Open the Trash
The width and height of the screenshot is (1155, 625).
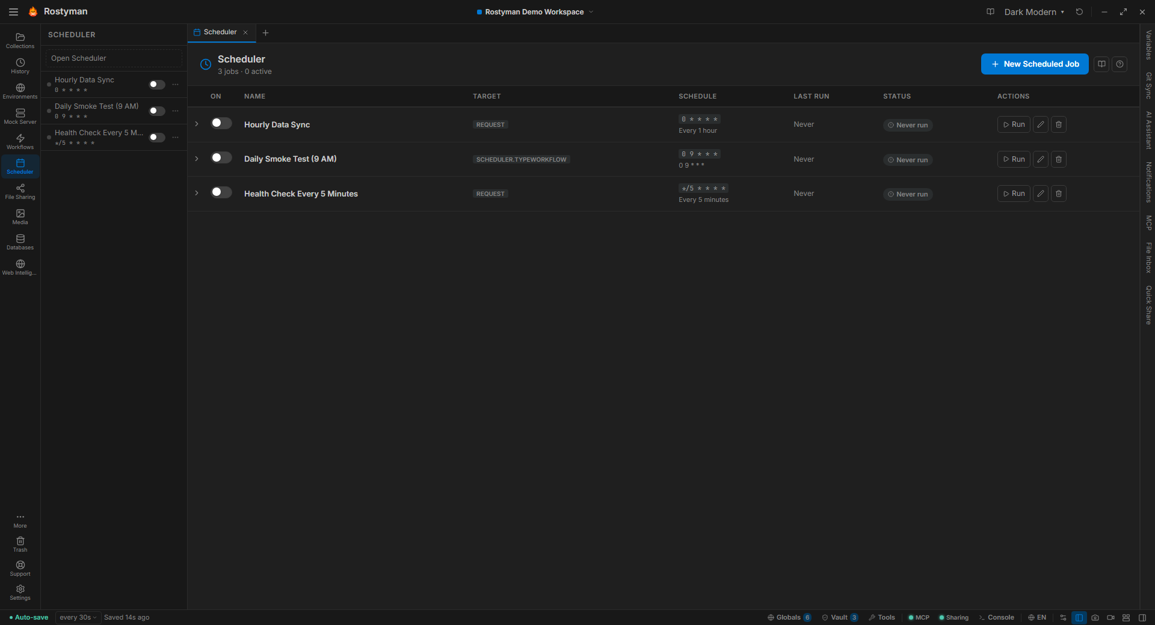point(20,544)
